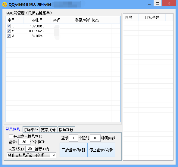
Task: Switch to the 拨号IP段 tab
Action: click(66, 130)
